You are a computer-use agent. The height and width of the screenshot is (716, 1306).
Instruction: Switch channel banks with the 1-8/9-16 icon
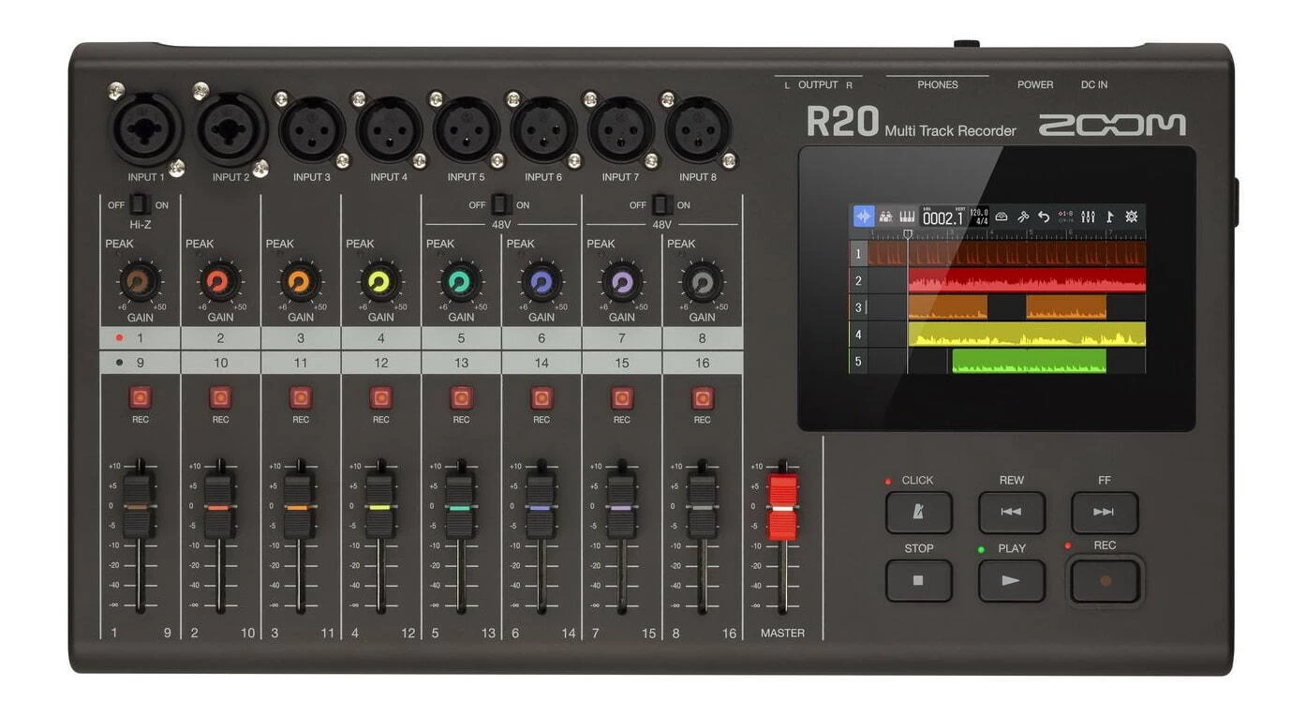coord(1064,216)
